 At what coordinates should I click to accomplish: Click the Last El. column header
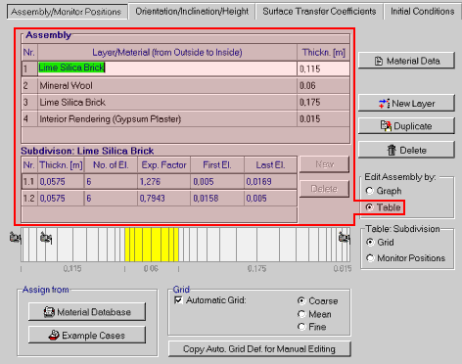click(x=270, y=165)
